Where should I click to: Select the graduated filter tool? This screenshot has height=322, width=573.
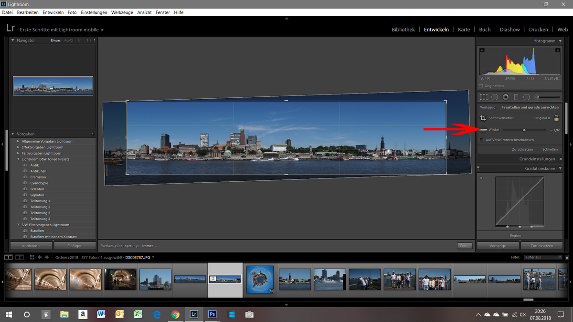[x=516, y=97]
